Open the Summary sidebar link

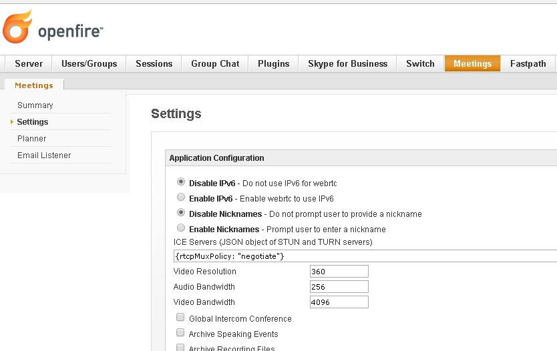35,105
